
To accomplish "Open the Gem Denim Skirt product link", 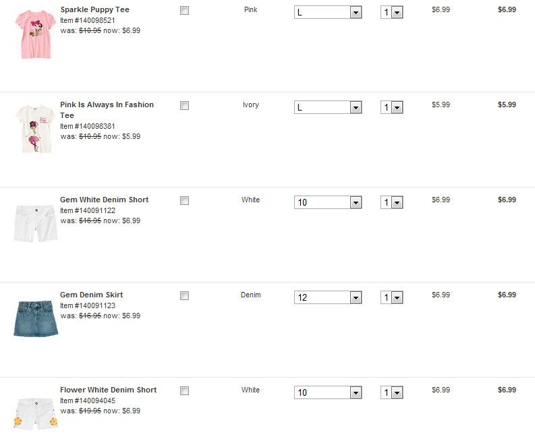I will coord(91,295).
